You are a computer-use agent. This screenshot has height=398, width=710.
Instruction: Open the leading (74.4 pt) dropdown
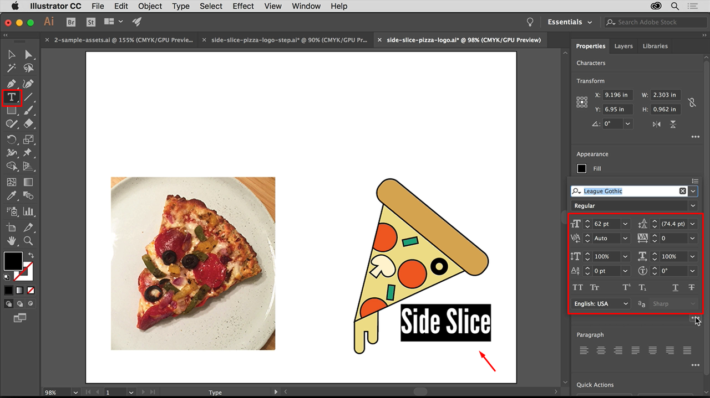(x=692, y=224)
